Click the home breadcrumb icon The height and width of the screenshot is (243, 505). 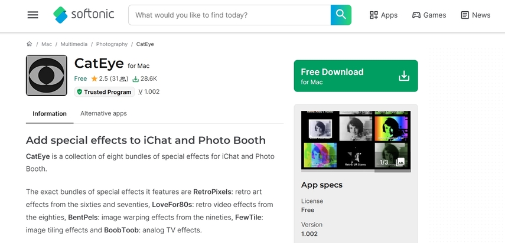point(30,44)
